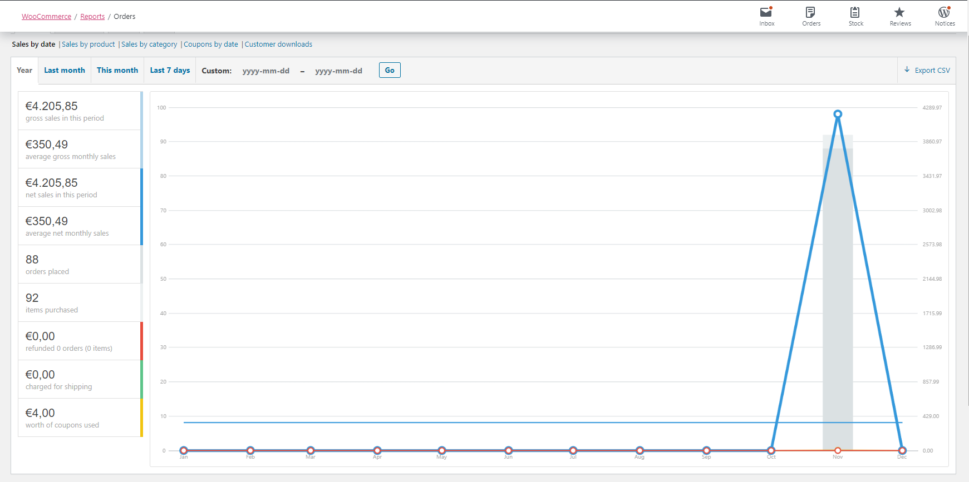Focus the custom start date field

click(266, 71)
